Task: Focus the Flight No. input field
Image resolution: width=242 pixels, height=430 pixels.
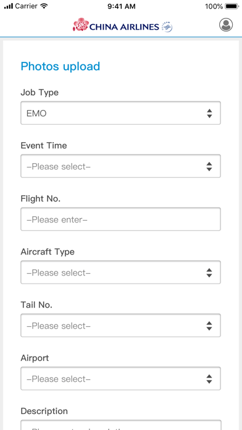Action: [120, 219]
